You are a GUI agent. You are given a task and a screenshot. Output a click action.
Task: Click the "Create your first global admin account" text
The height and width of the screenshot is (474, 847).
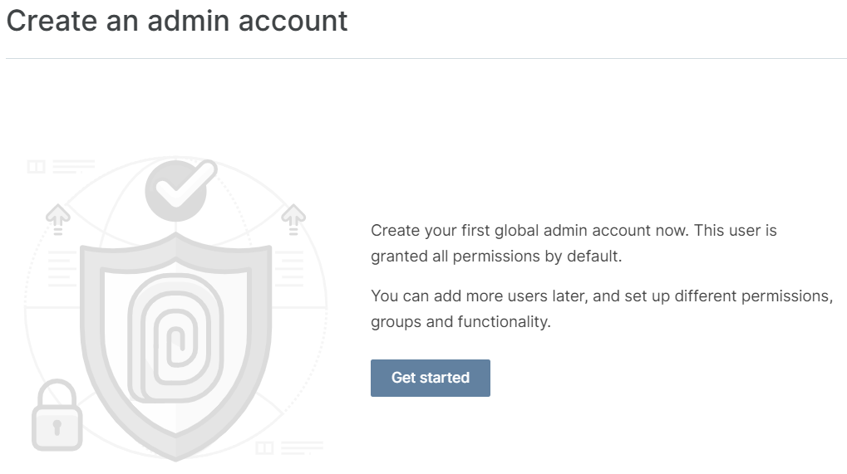point(510,230)
